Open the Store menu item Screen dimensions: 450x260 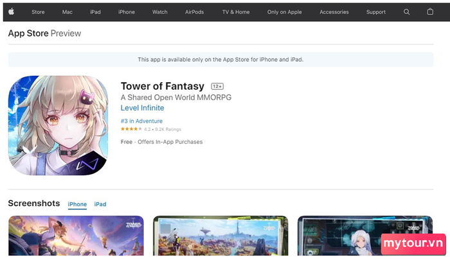pos(38,12)
